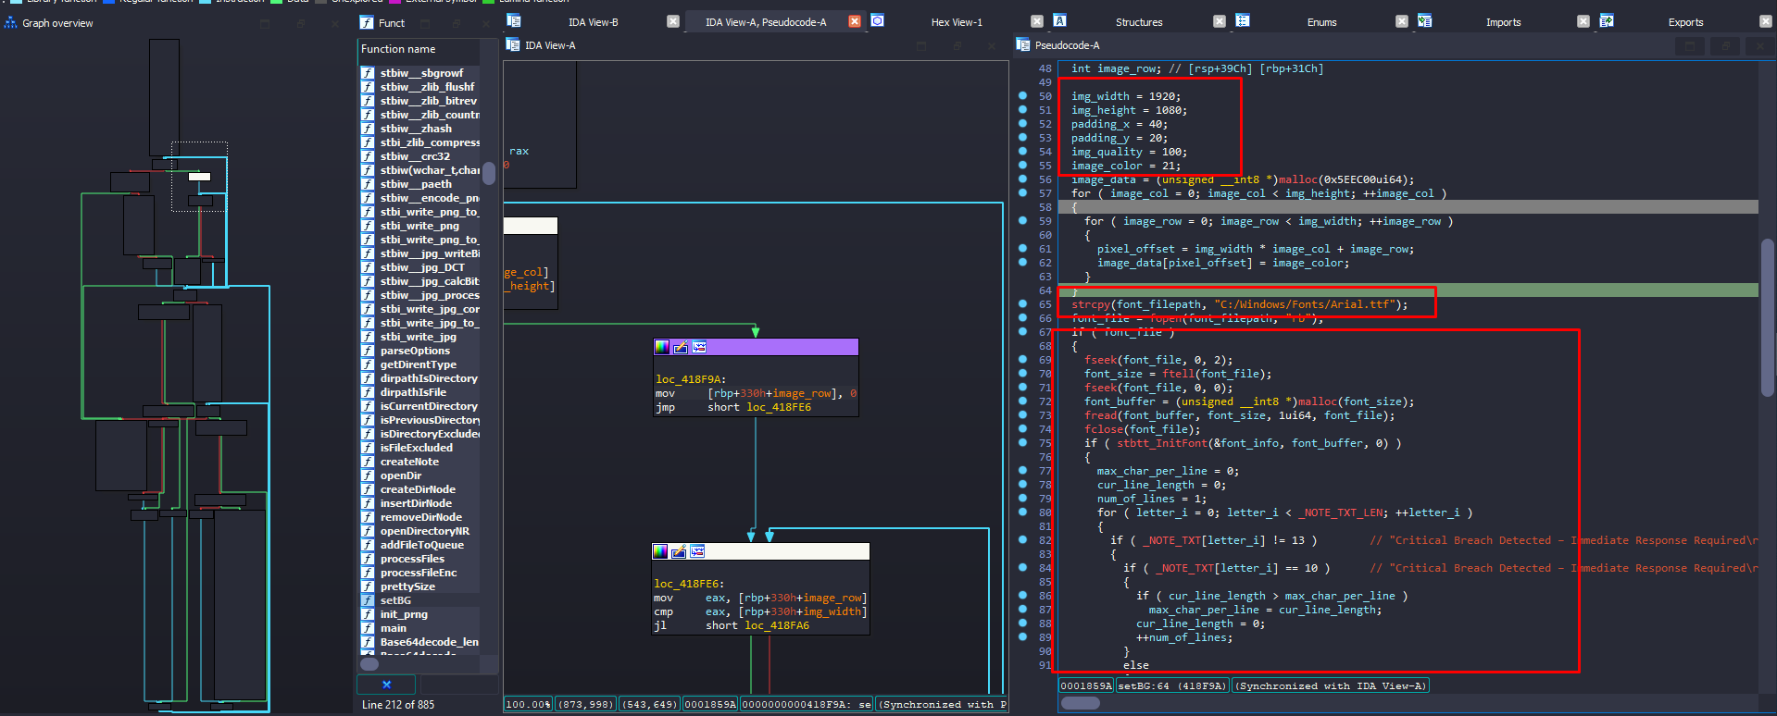Click the Graph overview panel icon

pyautogui.click(x=11, y=23)
